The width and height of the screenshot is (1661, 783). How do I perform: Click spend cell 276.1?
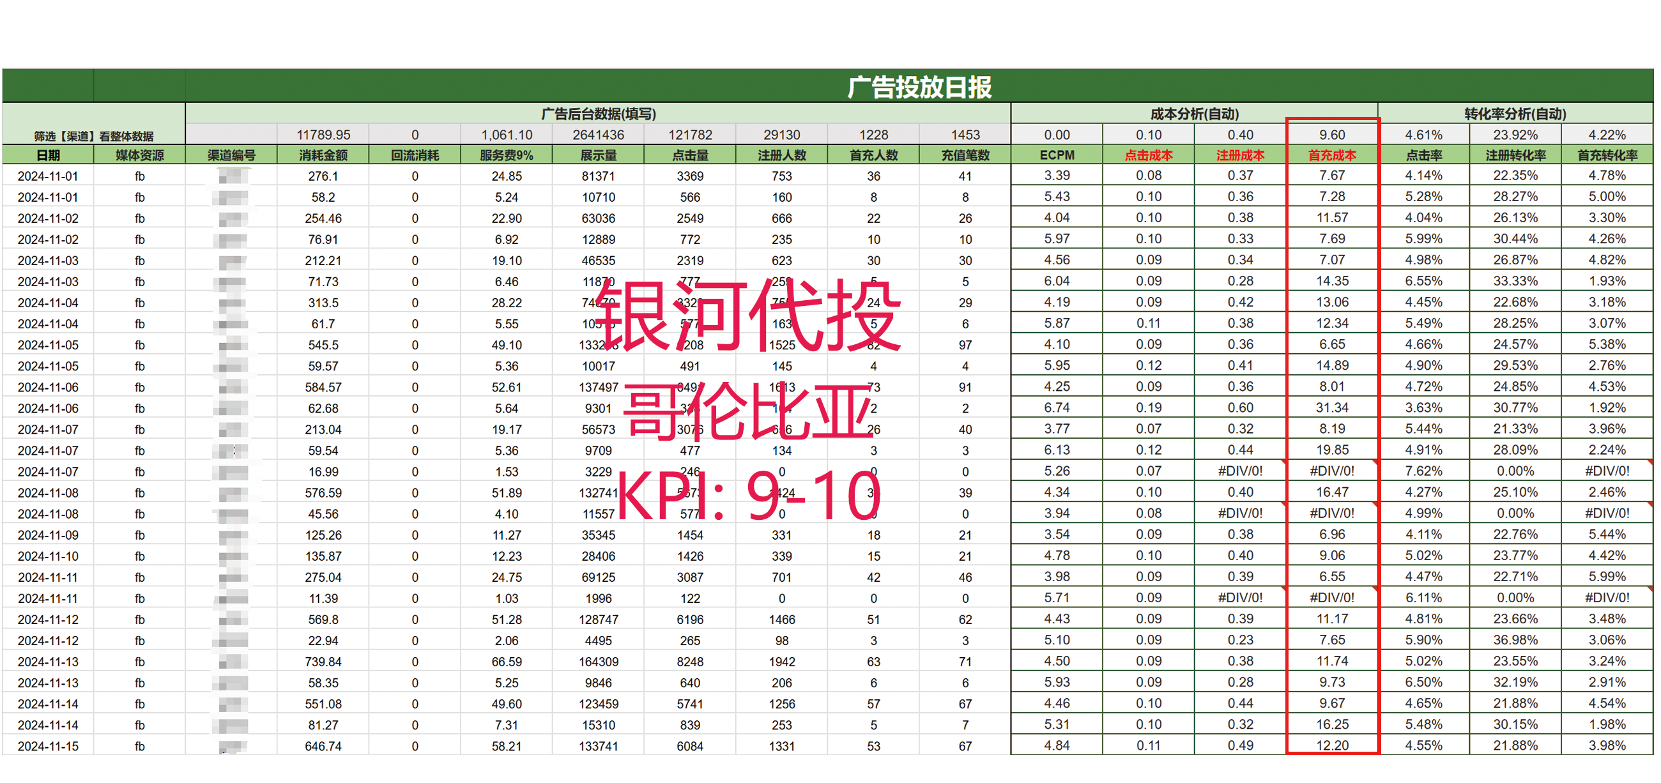[323, 176]
